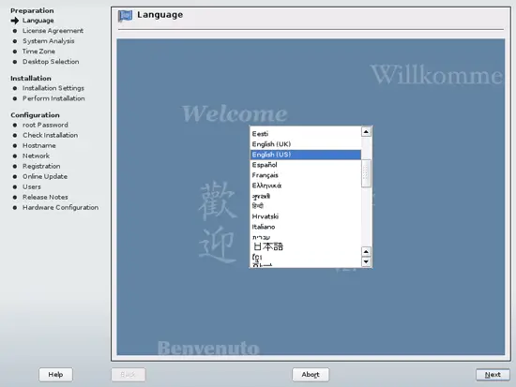Click Check Installation step in sidebar
The width and height of the screenshot is (516, 387).
point(50,135)
